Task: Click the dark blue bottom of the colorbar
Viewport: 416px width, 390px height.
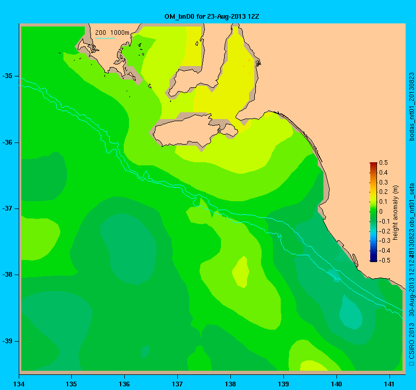Action: 373,259
